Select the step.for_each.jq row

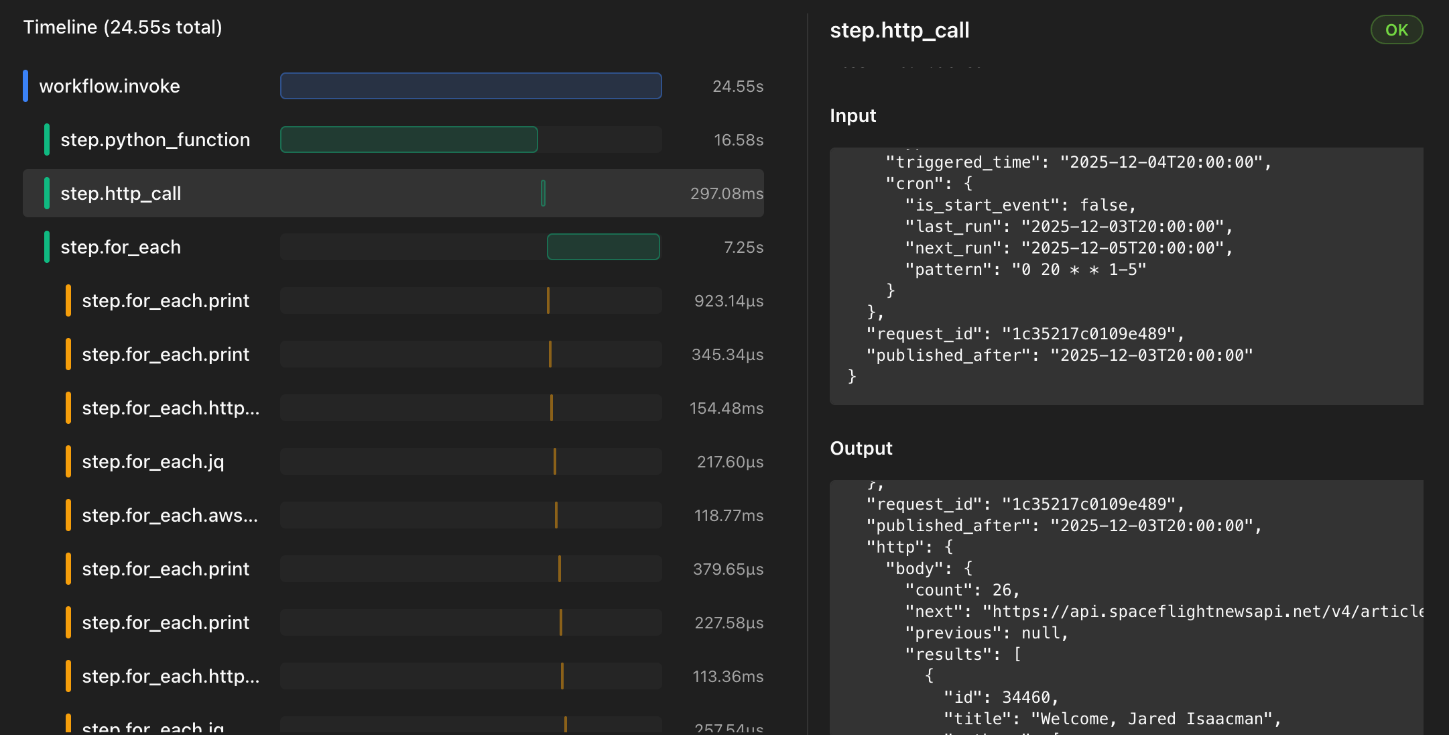[x=153, y=461]
